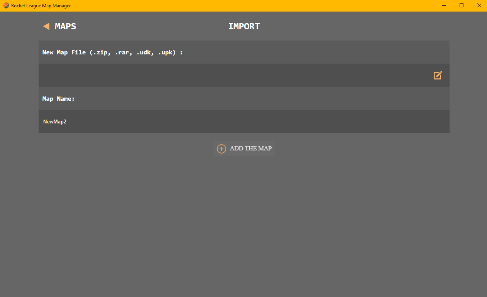Click the 'Map Name:' label
Viewport: 487px width, 297px height.
click(58, 98)
